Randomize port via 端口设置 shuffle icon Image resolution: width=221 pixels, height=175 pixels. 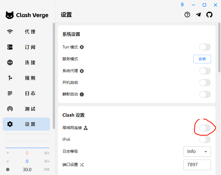tap(82, 165)
